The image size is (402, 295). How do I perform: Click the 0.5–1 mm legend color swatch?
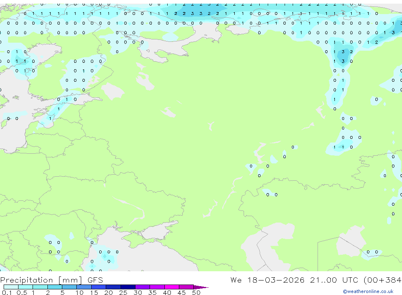tap(26, 287)
